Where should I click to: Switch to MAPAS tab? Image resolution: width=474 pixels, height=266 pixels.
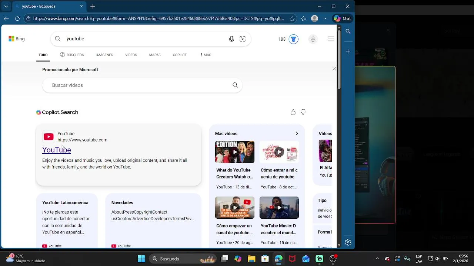[x=155, y=55]
